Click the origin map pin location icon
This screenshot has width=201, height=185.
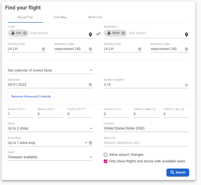pos(90,35)
